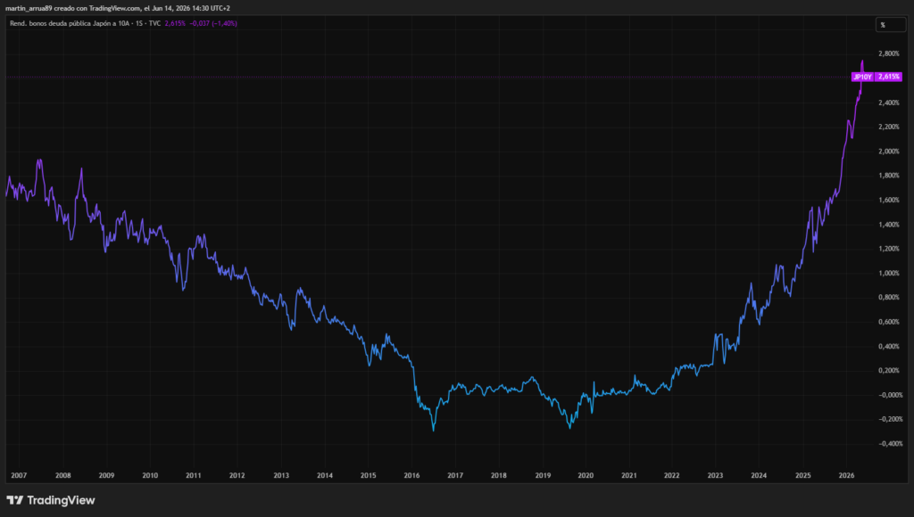The height and width of the screenshot is (517, 914).
Task: Click the 2012 time axis label
Action: point(237,476)
